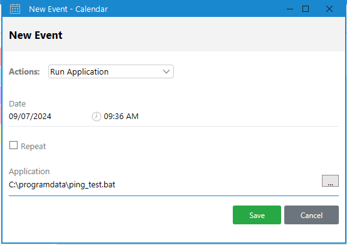This screenshot has width=347, height=245.
Task: Click the Application label text
Action: coord(29,172)
